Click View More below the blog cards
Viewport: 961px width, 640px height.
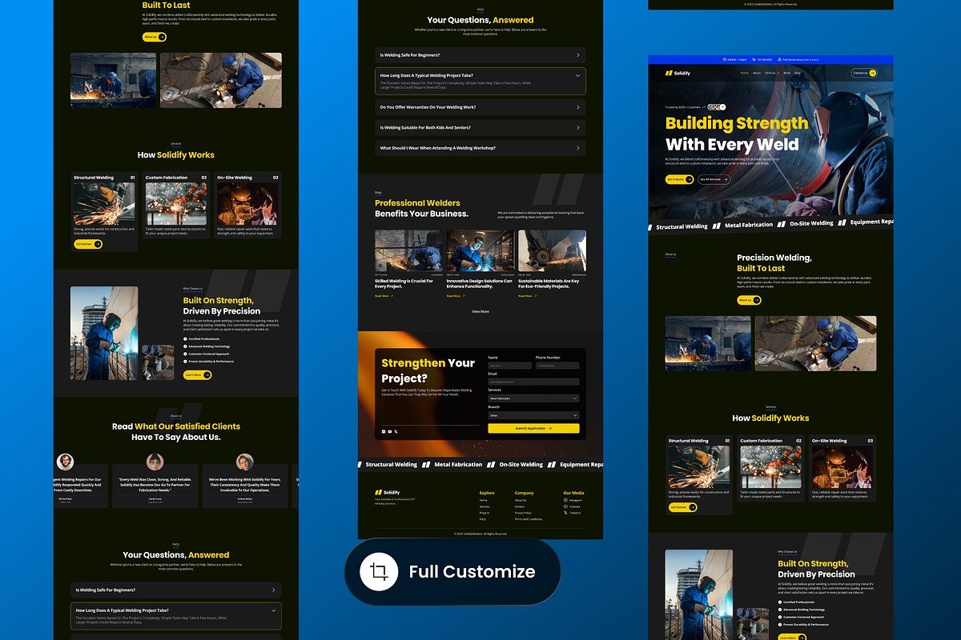(480, 311)
